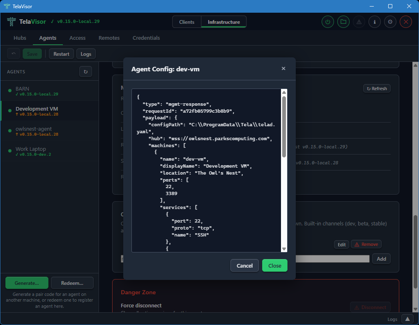Image resolution: width=419 pixels, height=325 pixels.
Task: Click the config JSON scrollbar up arrow
Action: 284,92
